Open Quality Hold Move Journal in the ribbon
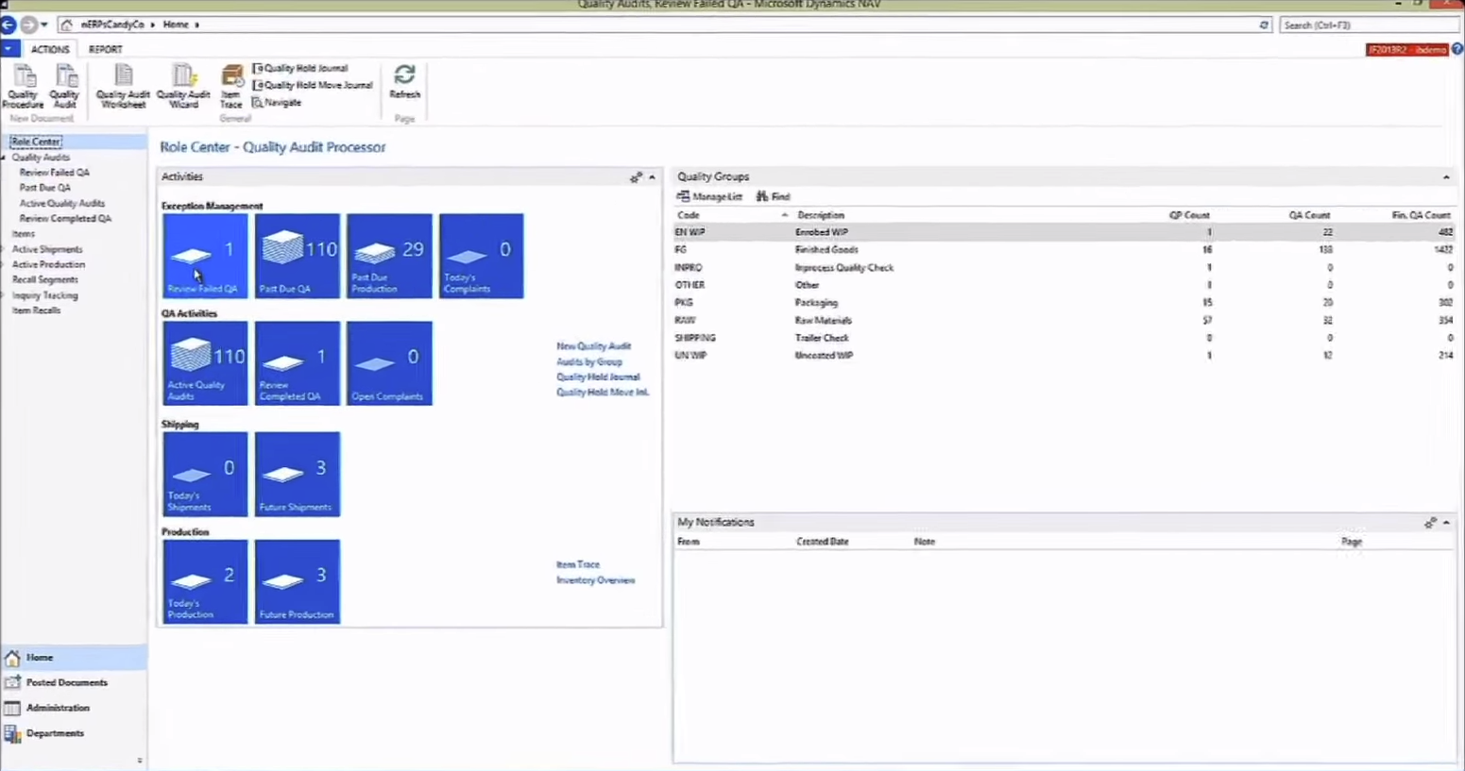The width and height of the screenshot is (1465, 771). (313, 85)
